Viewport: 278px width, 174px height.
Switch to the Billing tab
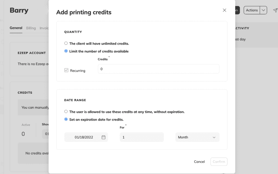coord(31,28)
